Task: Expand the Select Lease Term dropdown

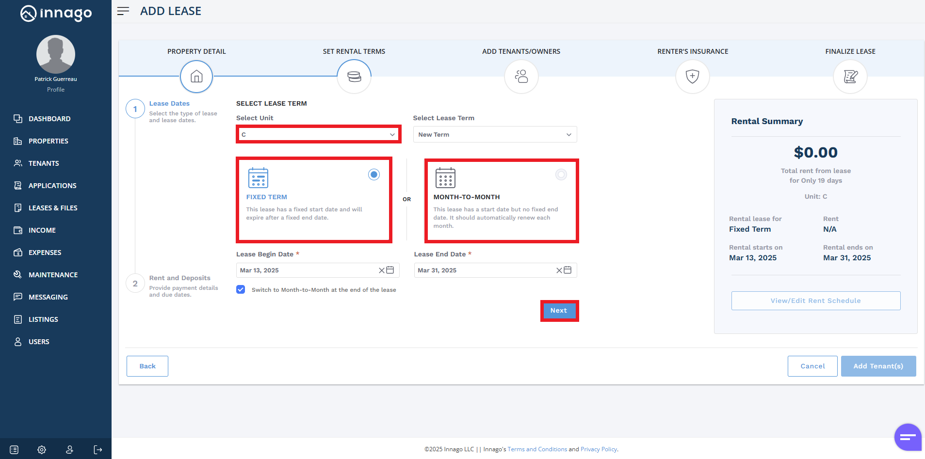Action: (495, 134)
